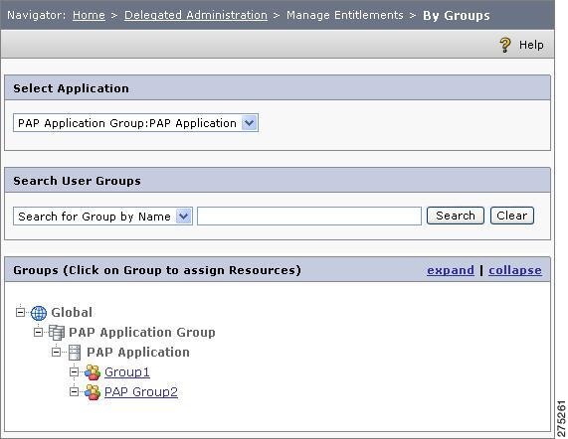Collapse the Global tree node

20,312
